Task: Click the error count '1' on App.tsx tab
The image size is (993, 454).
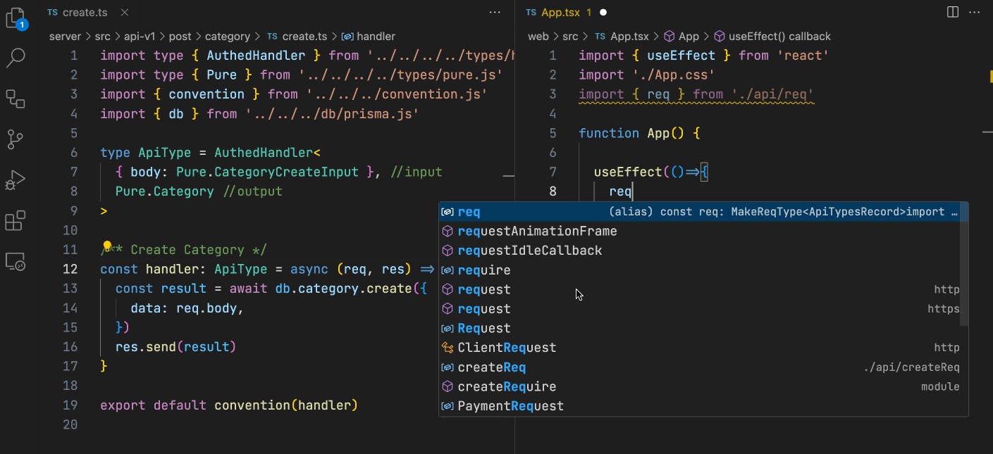Action: point(589,13)
